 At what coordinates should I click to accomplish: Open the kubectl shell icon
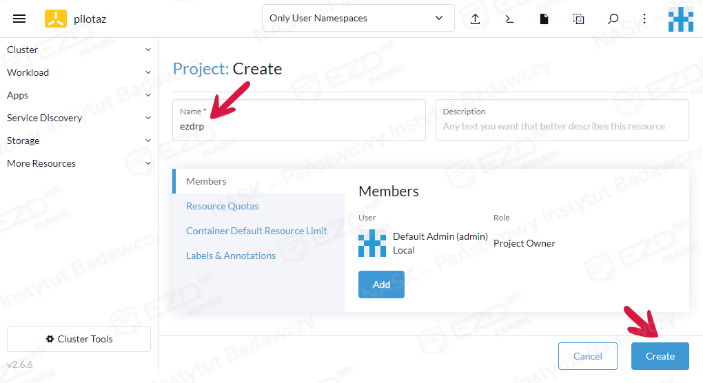[509, 19]
